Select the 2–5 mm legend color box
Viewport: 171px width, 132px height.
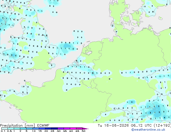[23, 128]
